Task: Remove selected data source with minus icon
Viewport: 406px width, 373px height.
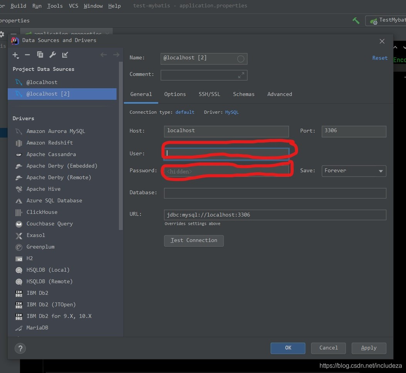Action: click(x=27, y=55)
